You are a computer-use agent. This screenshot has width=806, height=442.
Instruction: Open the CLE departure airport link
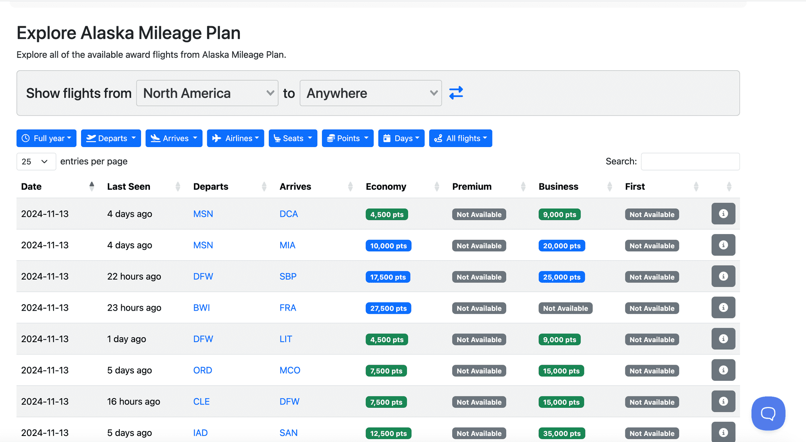pyautogui.click(x=201, y=402)
